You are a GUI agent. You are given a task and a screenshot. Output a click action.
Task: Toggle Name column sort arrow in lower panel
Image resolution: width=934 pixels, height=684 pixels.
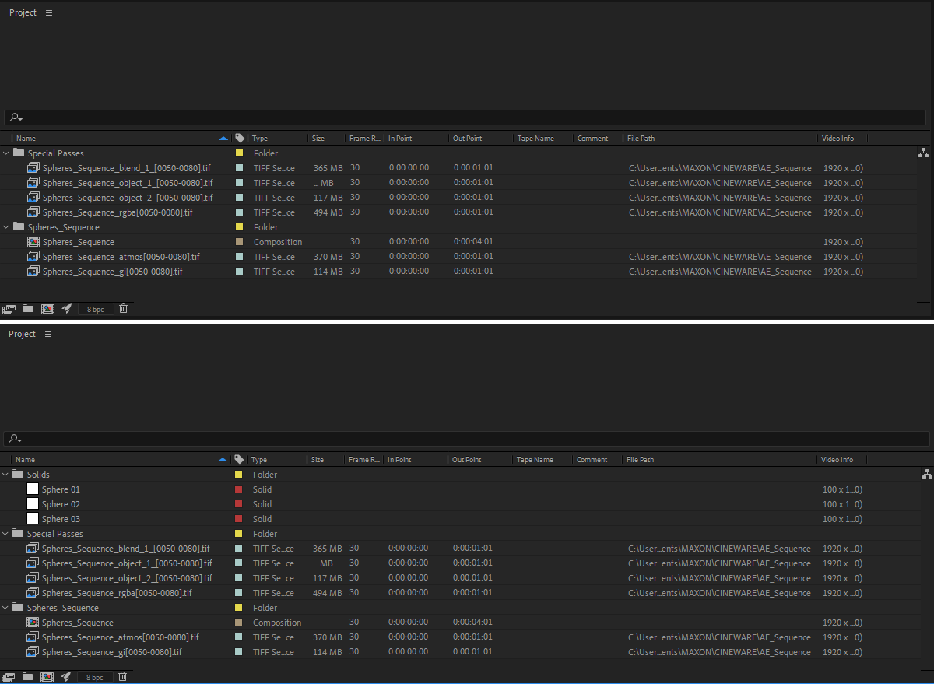(x=223, y=460)
